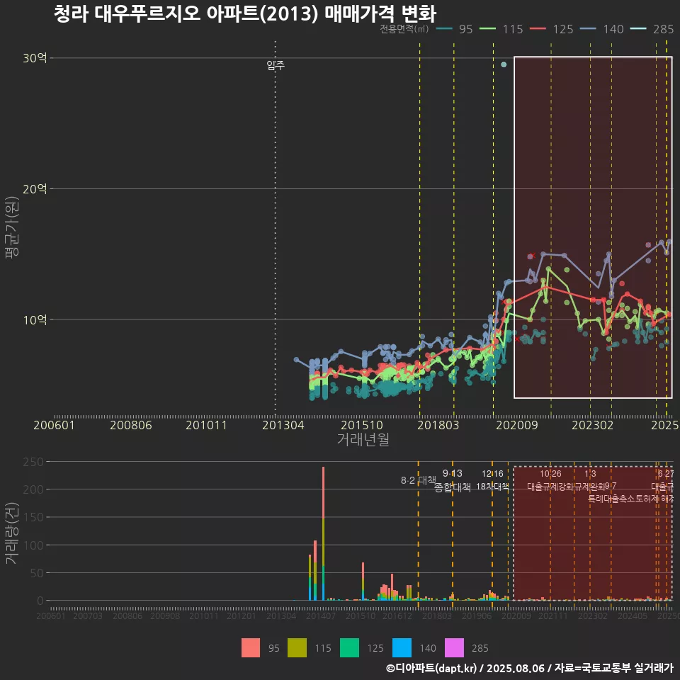Click the tallest volume bar near 201407

click(x=324, y=533)
